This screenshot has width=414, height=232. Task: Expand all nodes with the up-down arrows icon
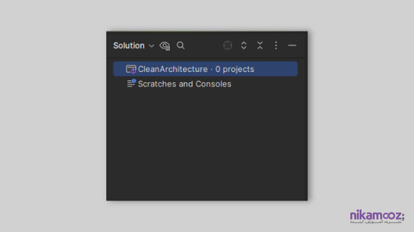click(244, 45)
